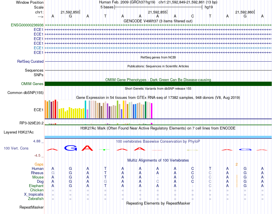Click the Gaps row label
Image resolution: width=272 pixels, height=214 pixels.
coord(39,164)
